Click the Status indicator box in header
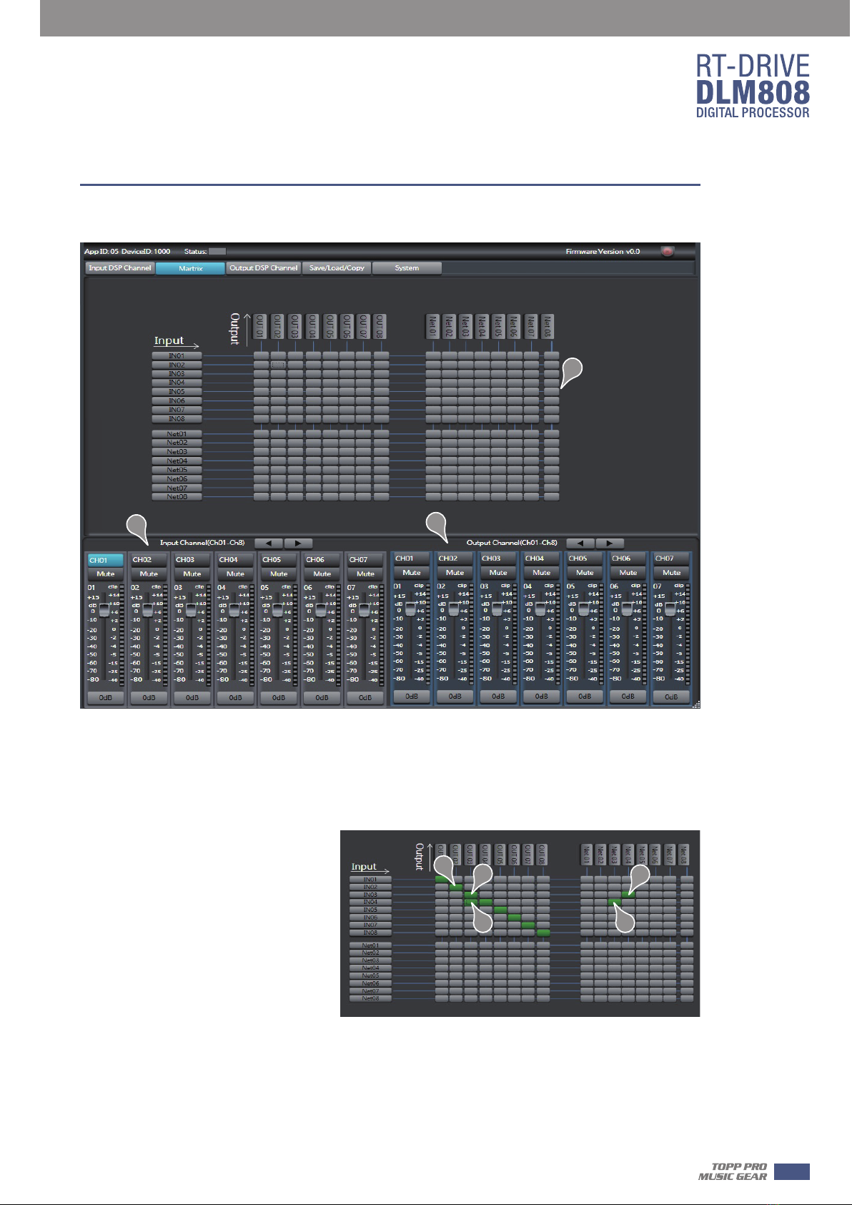The width and height of the screenshot is (852, 1205). pos(217,252)
